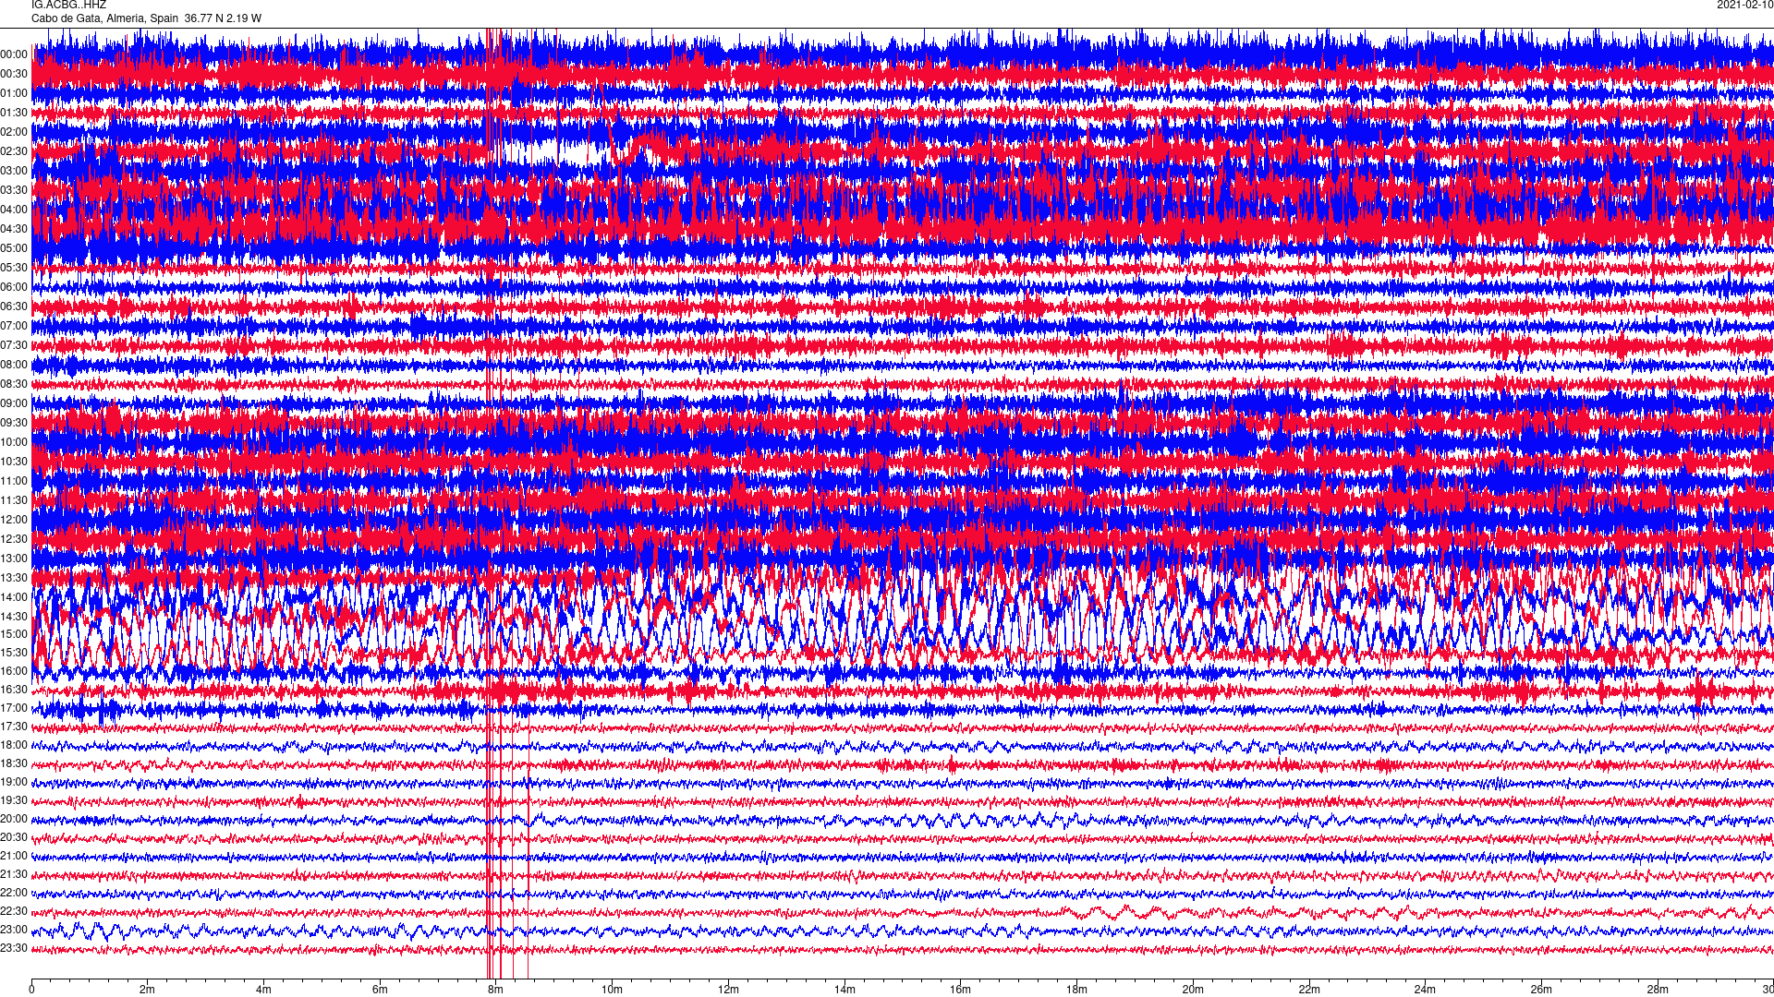The width and height of the screenshot is (1774, 997).
Task: Select the 08:00 trace time label
Action: click(x=14, y=365)
